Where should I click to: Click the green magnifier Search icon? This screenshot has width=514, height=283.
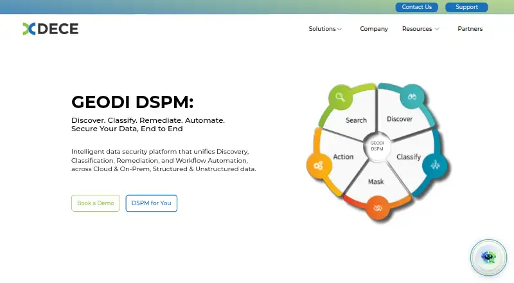[341, 97]
